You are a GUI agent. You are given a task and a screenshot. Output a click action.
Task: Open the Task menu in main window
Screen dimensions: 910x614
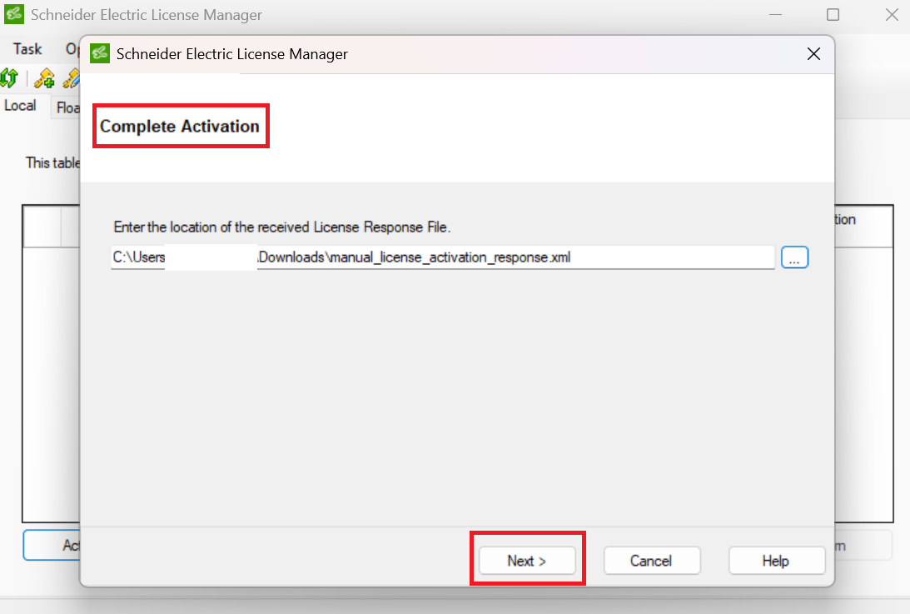[27, 49]
